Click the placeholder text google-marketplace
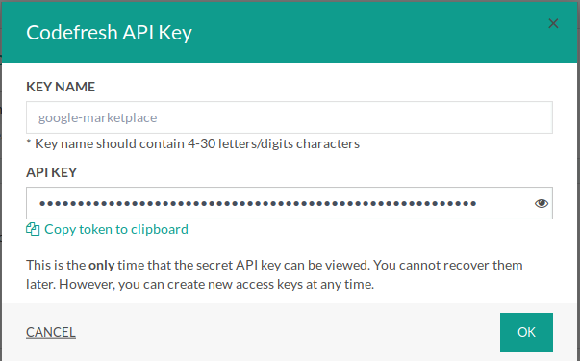Viewport: 580px width, 361px height. click(x=98, y=117)
